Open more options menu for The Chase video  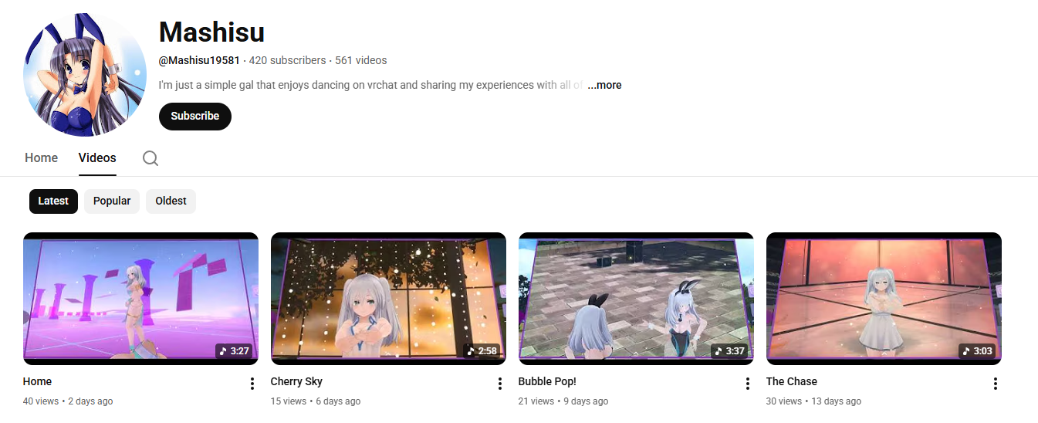tap(995, 384)
